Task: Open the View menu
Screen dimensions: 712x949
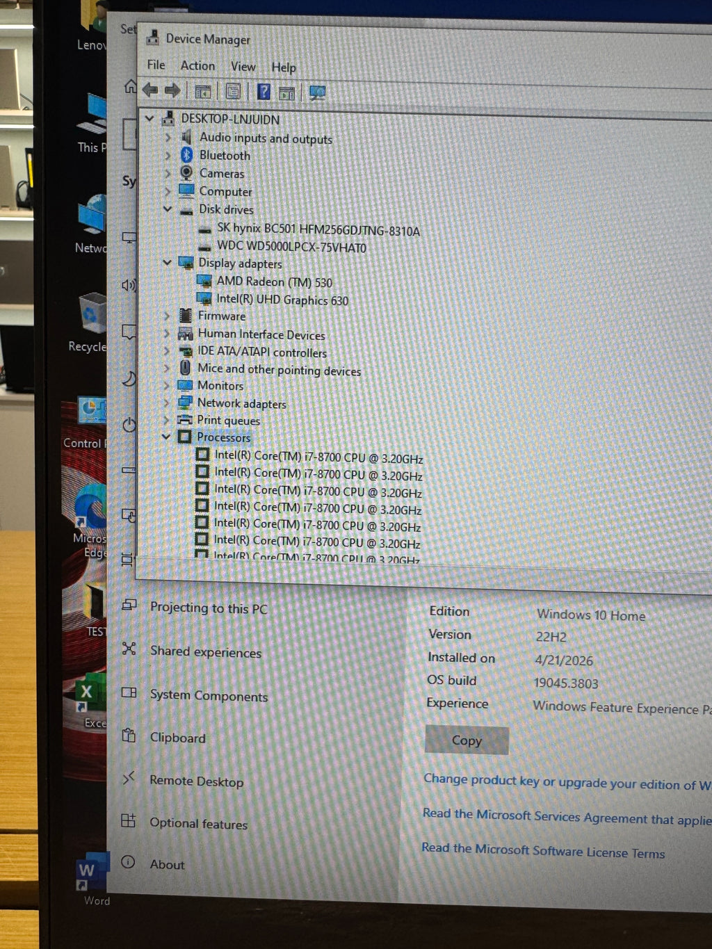Action: tap(243, 67)
